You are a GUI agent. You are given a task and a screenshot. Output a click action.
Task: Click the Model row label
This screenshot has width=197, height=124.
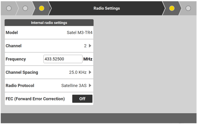point(12,33)
